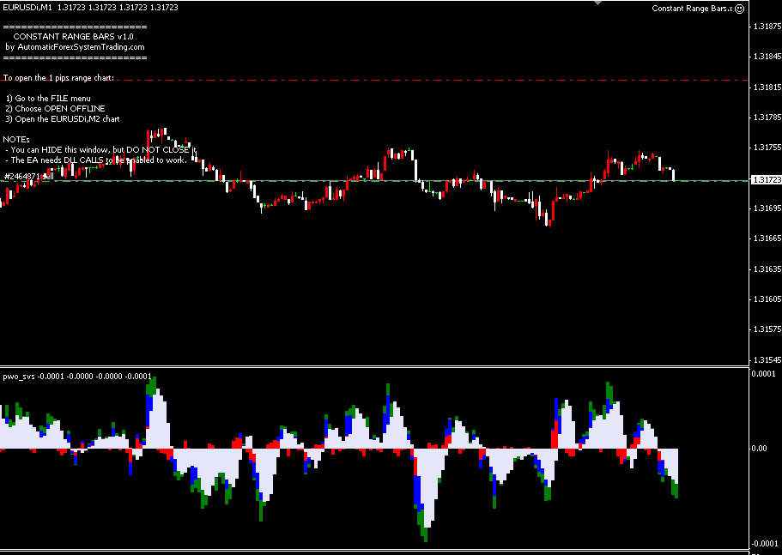Image resolution: width=782 pixels, height=555 pixels.
Task: Click the '#2464871 sell' order label
Action: [29, 176]
